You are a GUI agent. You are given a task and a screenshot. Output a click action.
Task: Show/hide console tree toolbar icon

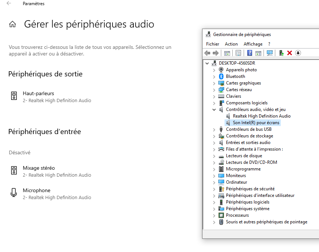227,53
